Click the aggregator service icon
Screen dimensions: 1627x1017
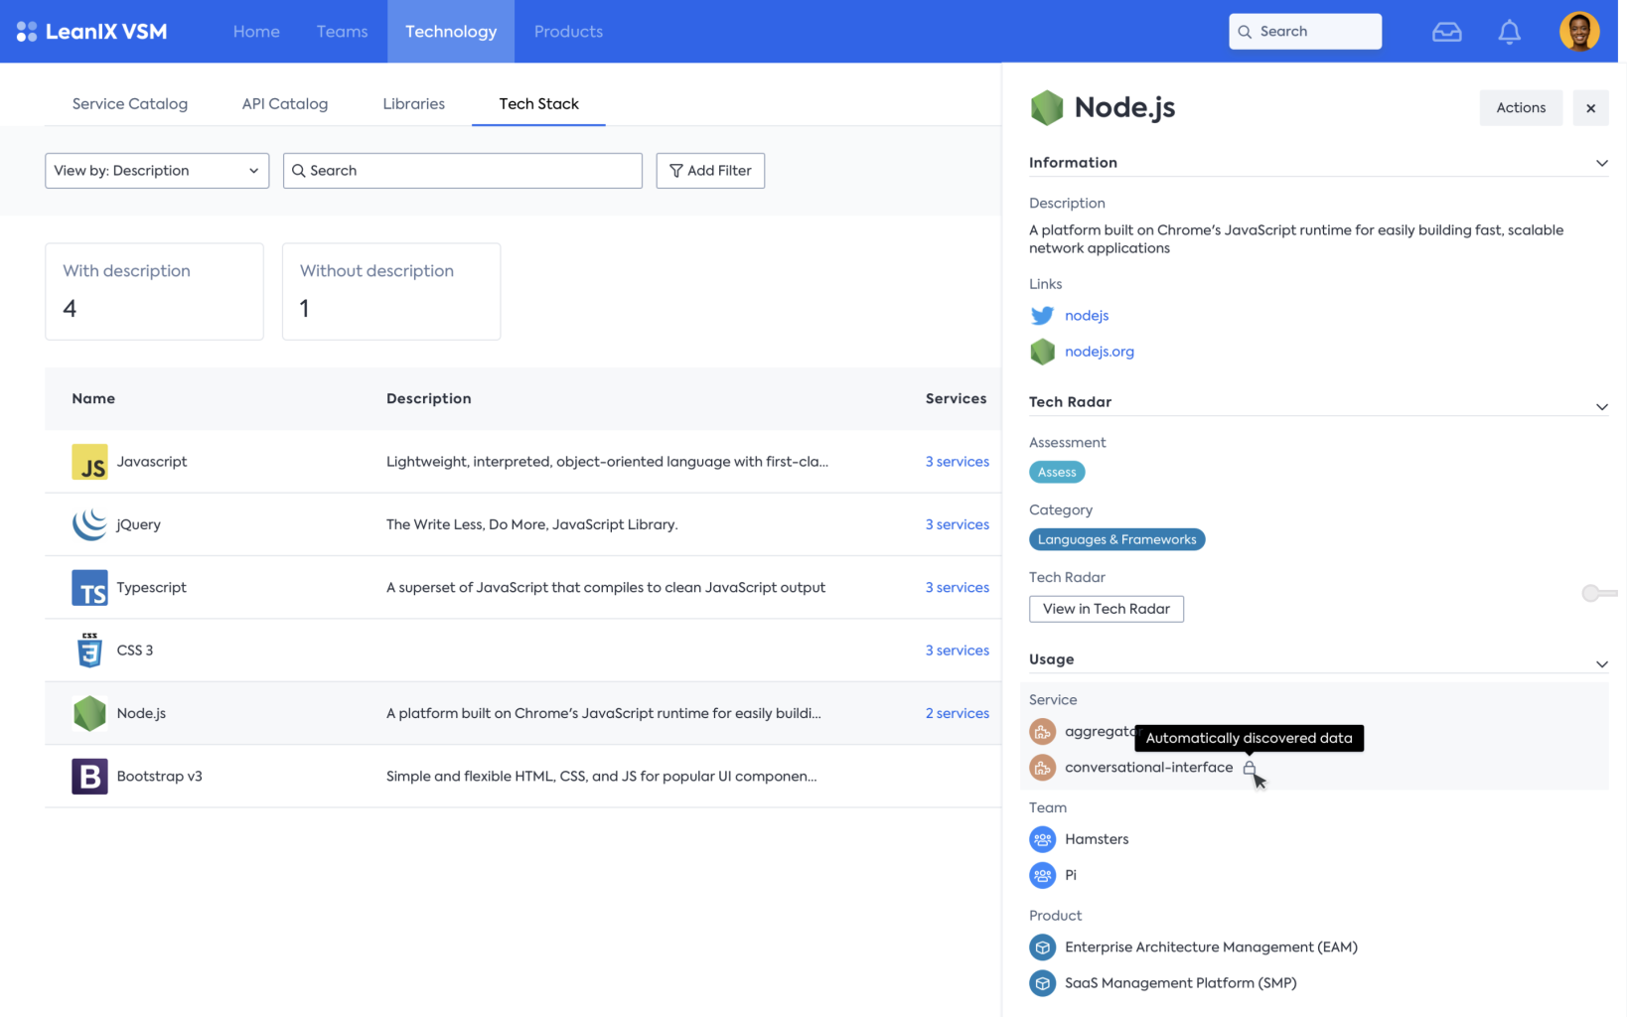click(x=1042, y=732)
